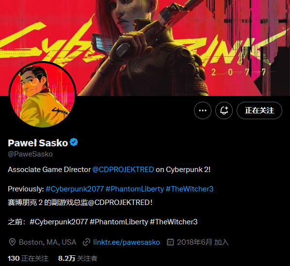Screen dimensions: 290x266
Task: Toggle the 正在关注 following button
Action: click(x=259, y=110)
